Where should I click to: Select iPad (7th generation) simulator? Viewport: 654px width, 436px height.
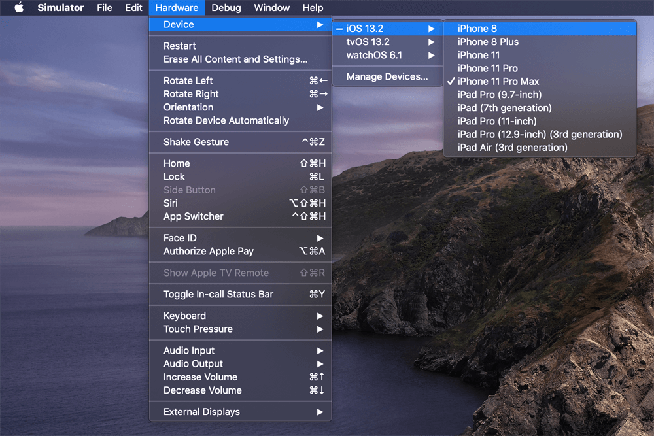tap(540, 108)
